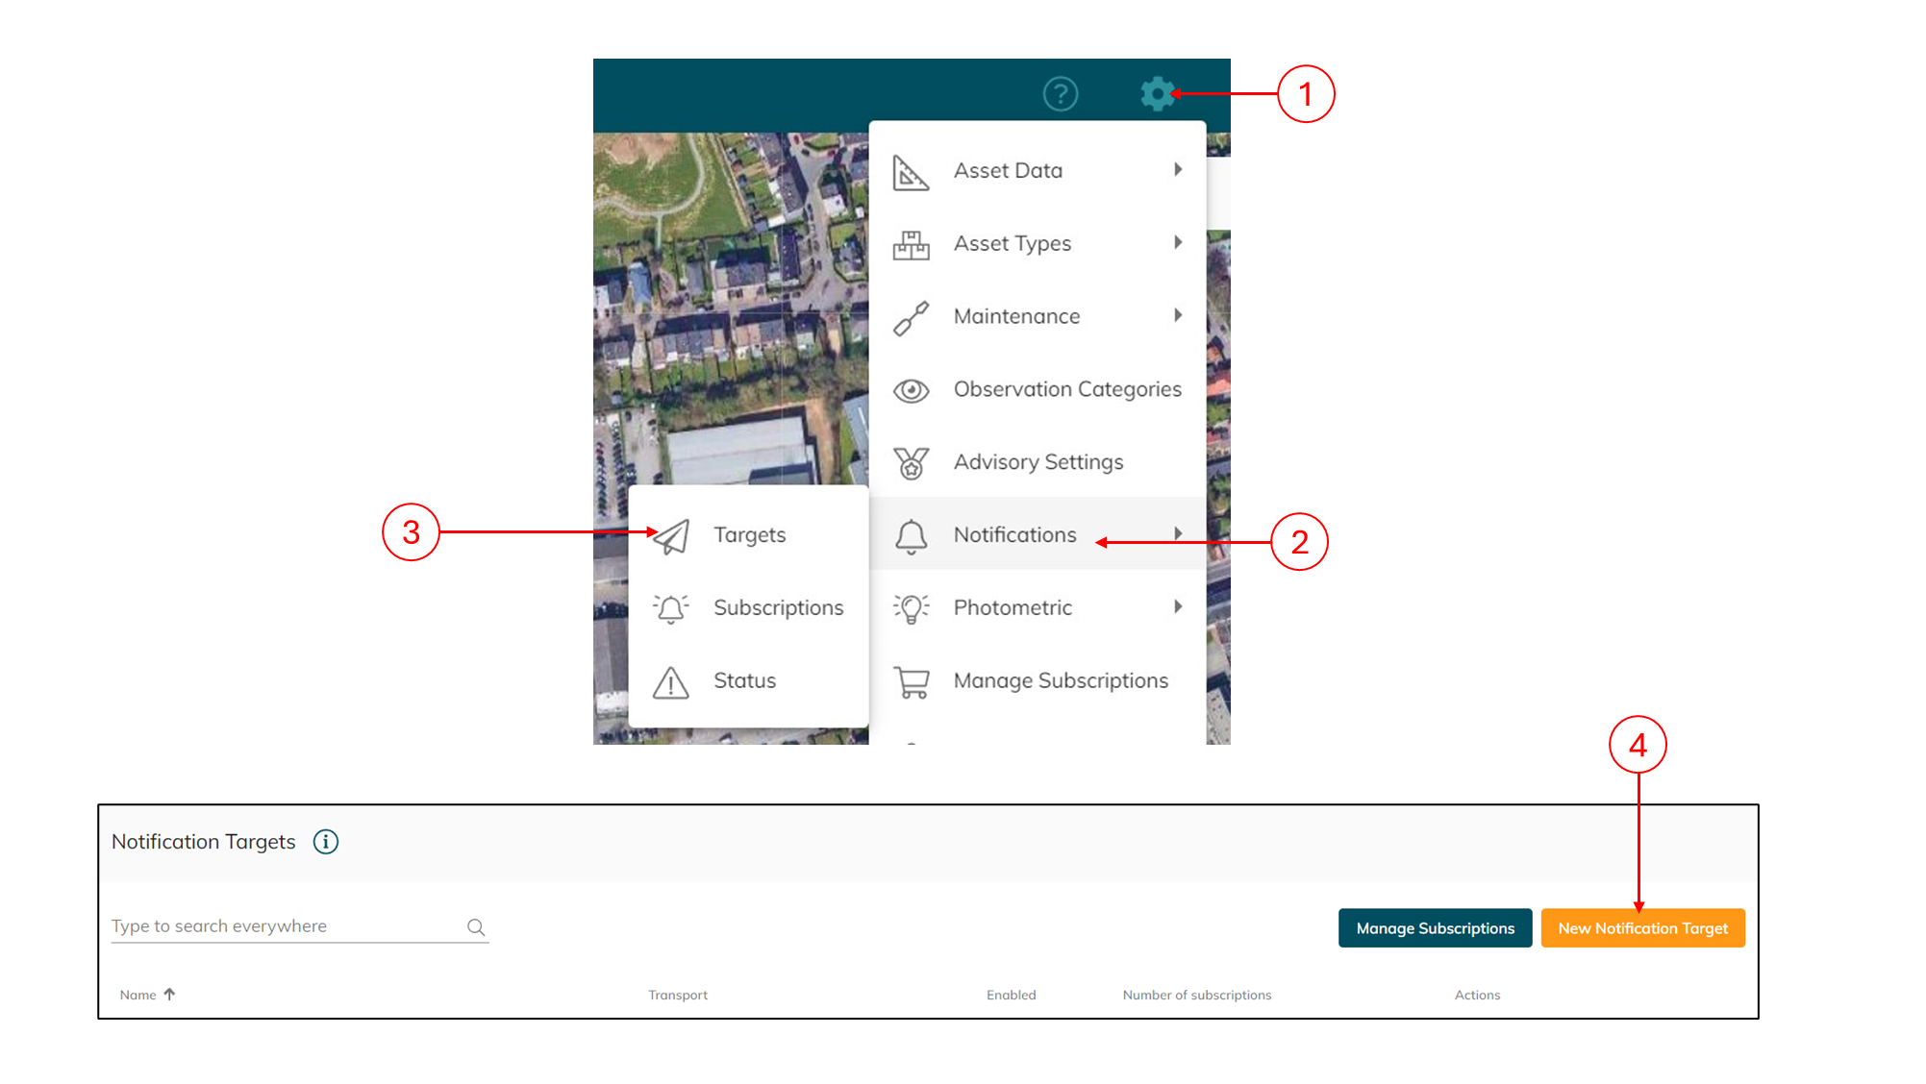Click the Observation Categories eye icon
The image size is (1926, 1084).
911,390
